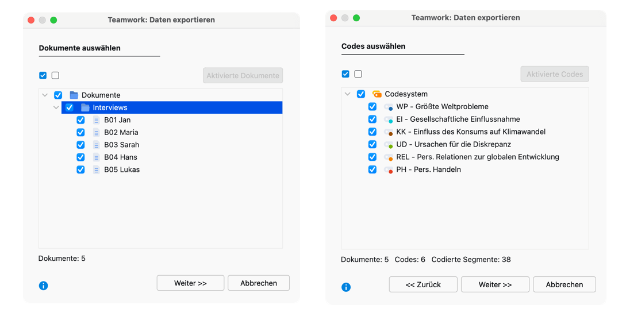This screenshot has height=320, width=626.
Task: Toggle the checkbox for KK Einfluss des Konsums
Action: [x=372, y=132]
